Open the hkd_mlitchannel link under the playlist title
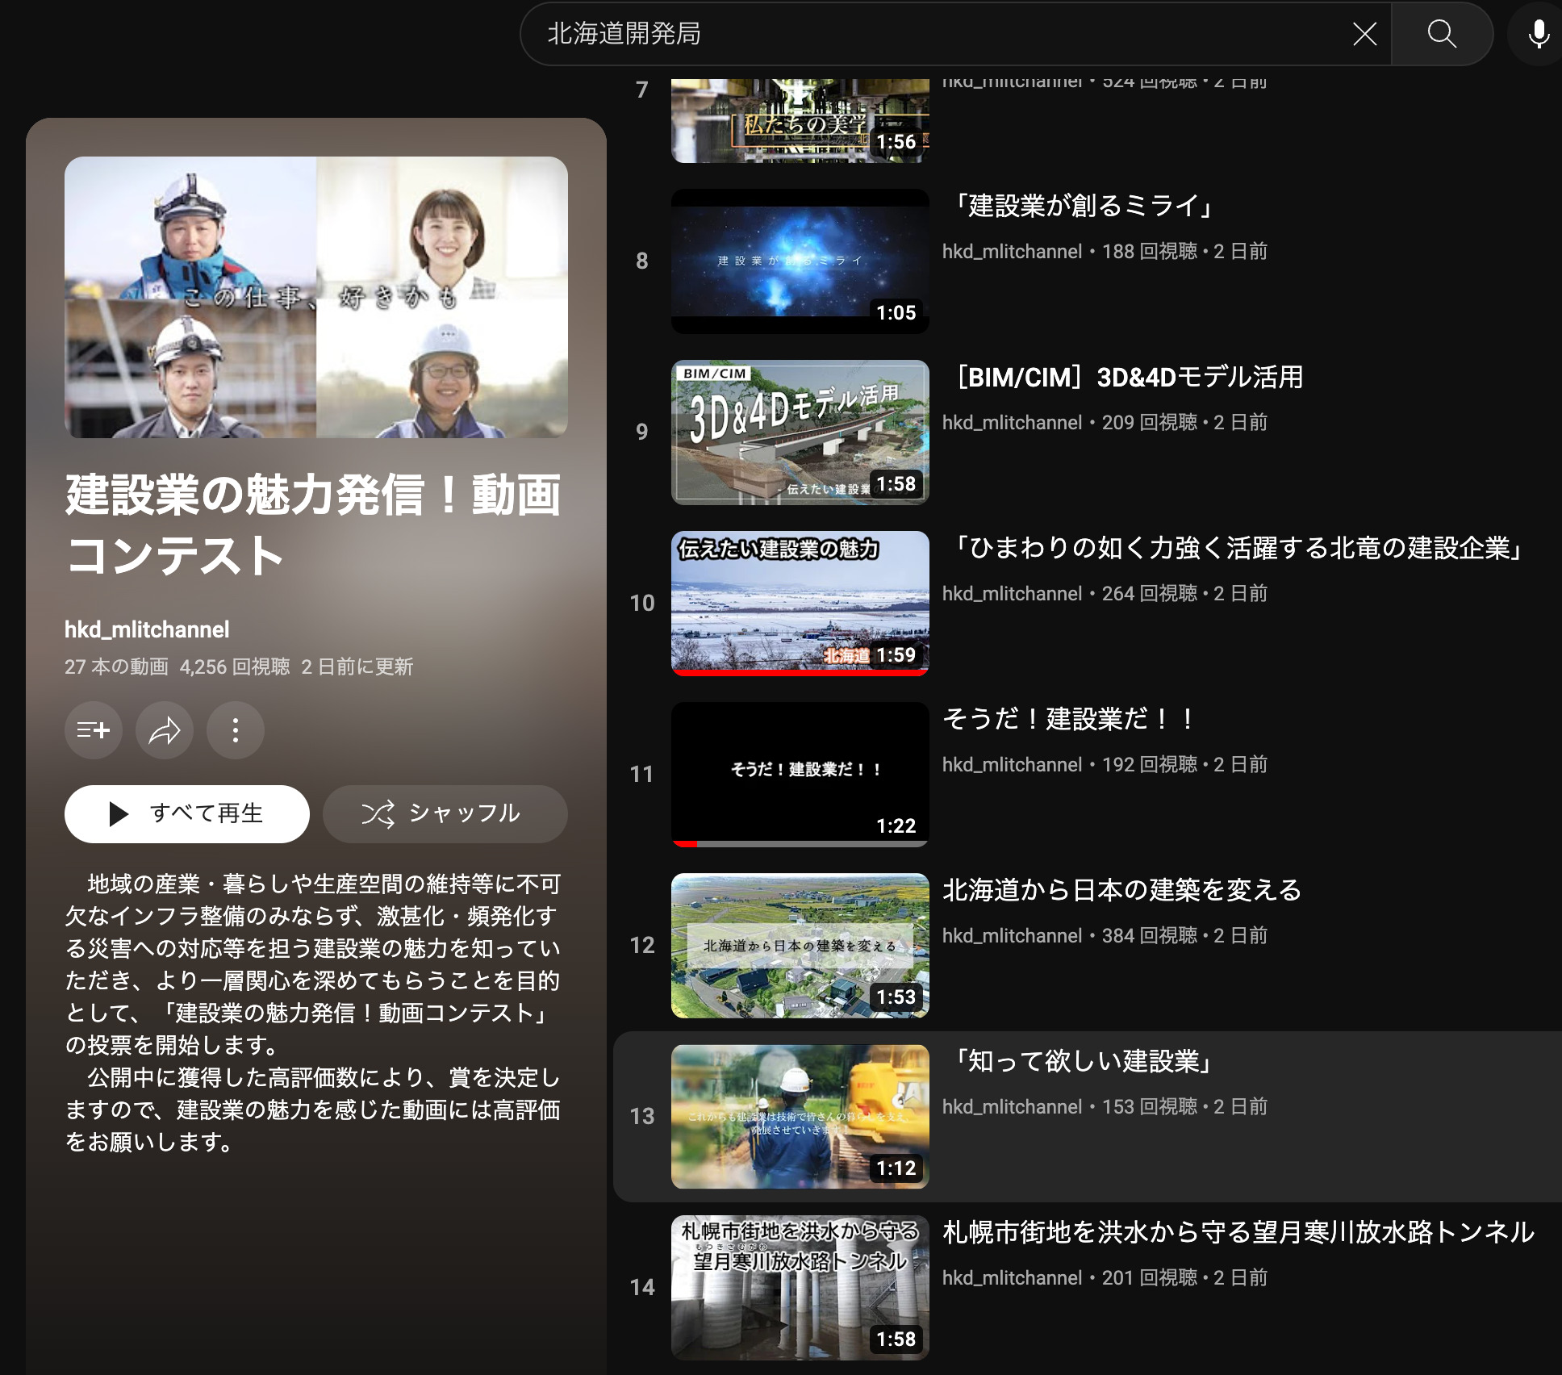The height and width of the screenshot is (1375, 1562). click(147, 629)
